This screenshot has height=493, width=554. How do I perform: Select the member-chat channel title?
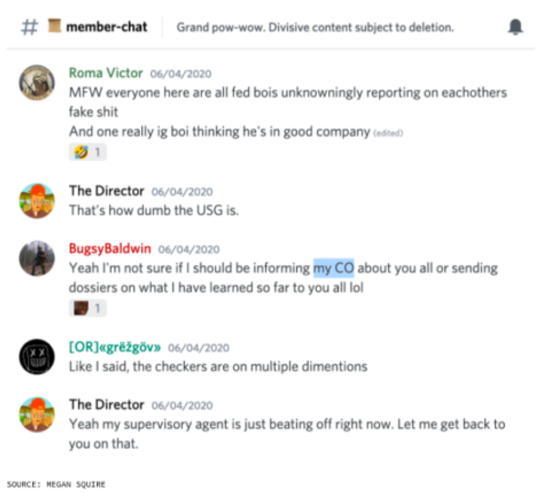pos(107,27)
